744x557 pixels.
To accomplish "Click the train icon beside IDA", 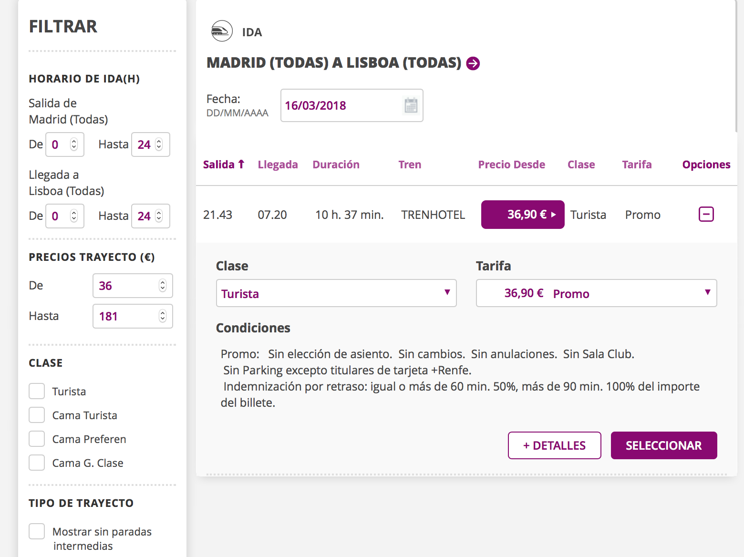I will 222,31.
